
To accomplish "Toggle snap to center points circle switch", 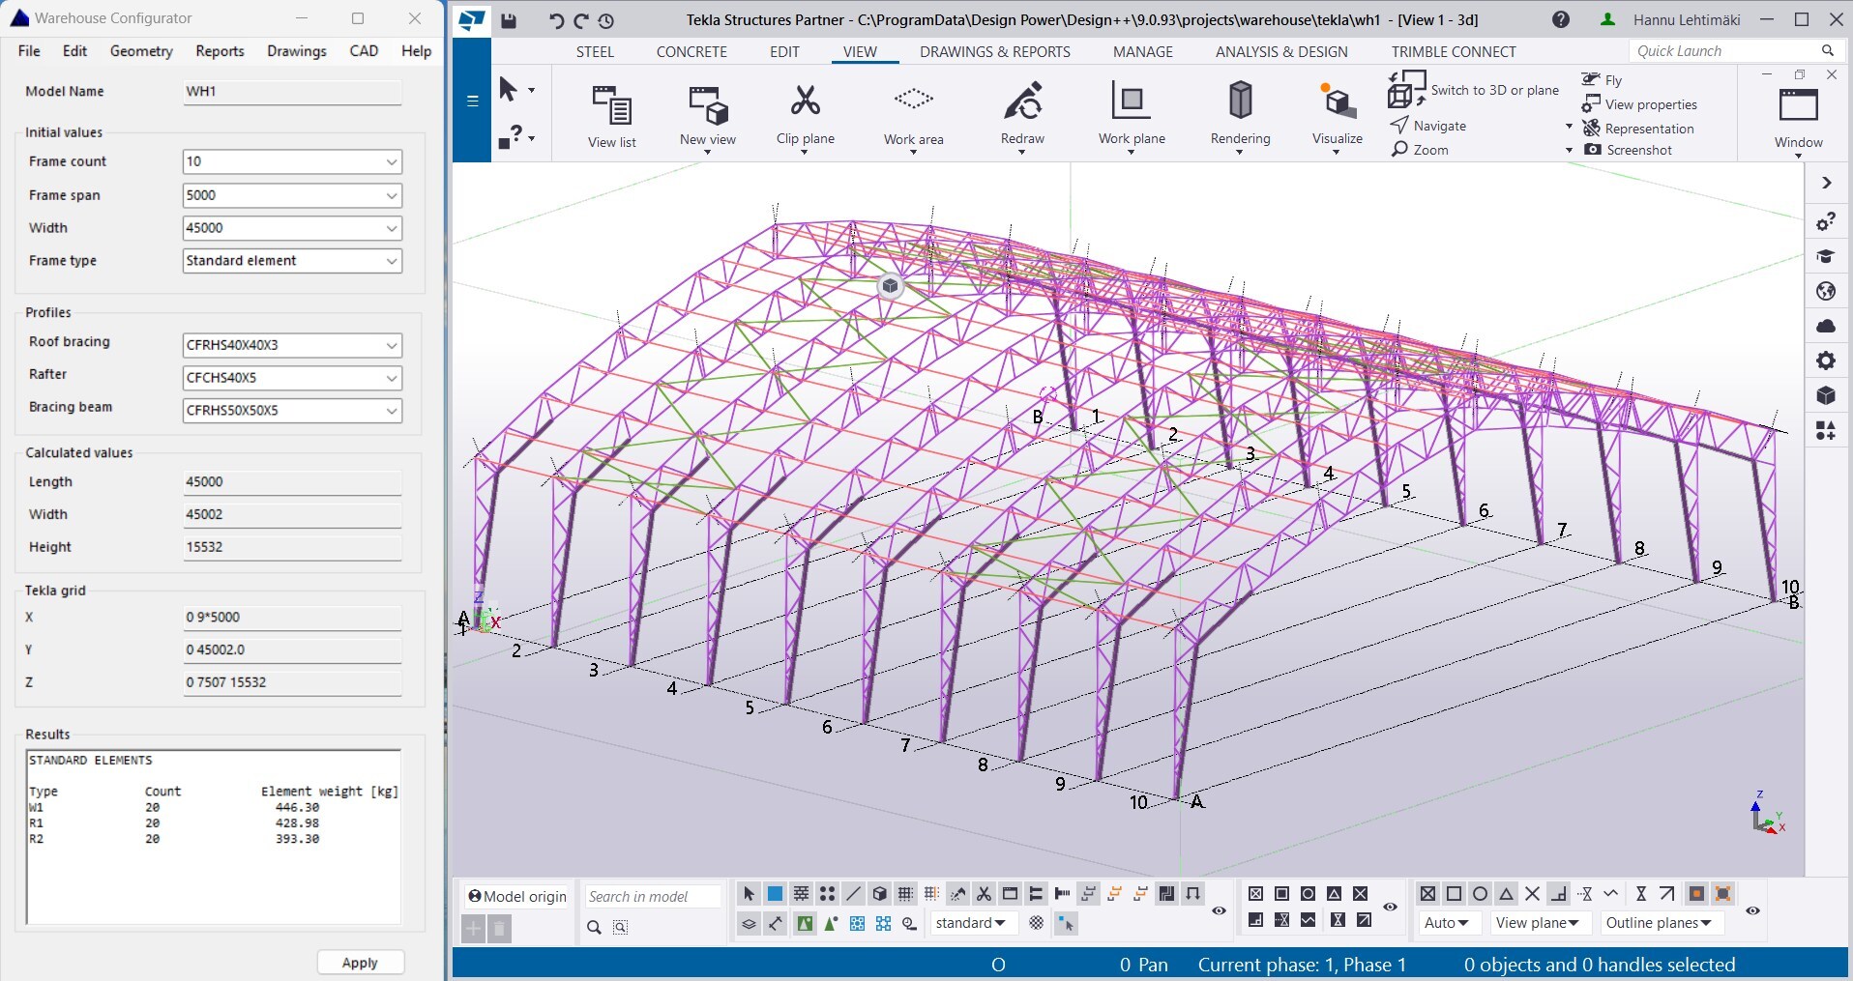I will (x=1480, y=894).
